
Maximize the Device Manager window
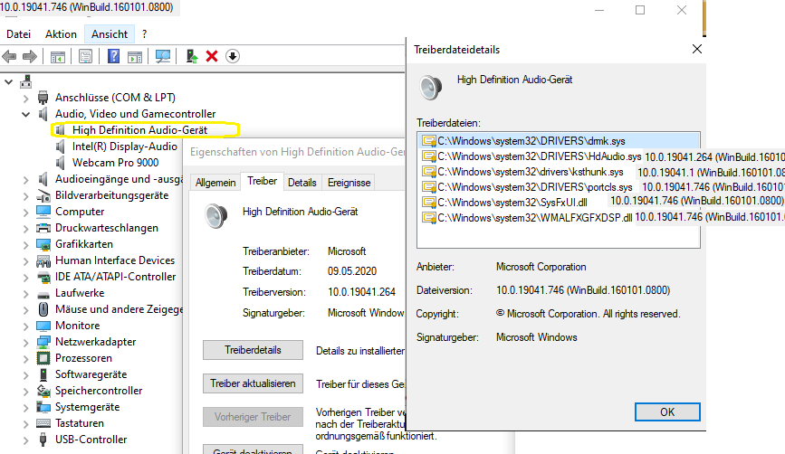(x=640, y=10)
